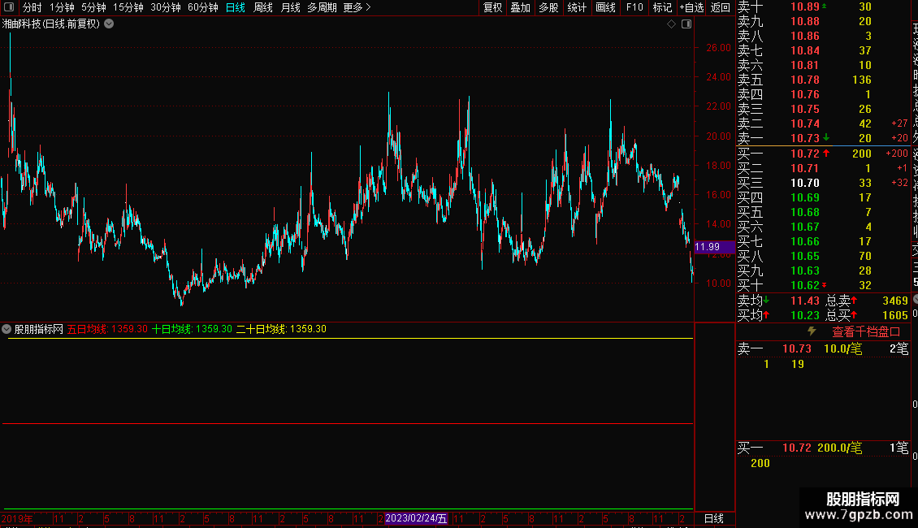Open F10 company information

pos(634,7)
